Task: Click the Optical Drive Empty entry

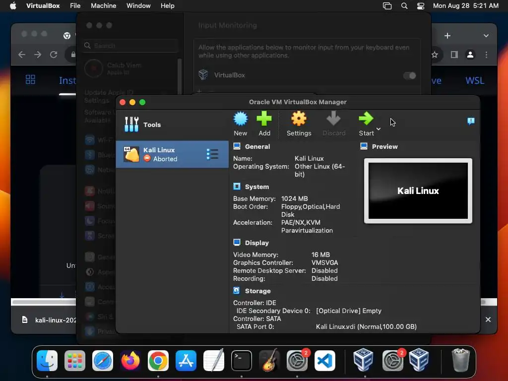Action: (349, 311)
